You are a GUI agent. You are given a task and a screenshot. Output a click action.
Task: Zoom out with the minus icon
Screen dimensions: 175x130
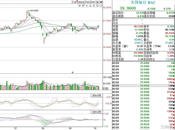(x=101, y=6)
